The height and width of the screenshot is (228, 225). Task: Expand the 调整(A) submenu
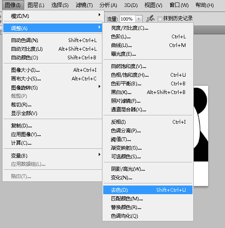pyautogui.click(x=53, y=28)
